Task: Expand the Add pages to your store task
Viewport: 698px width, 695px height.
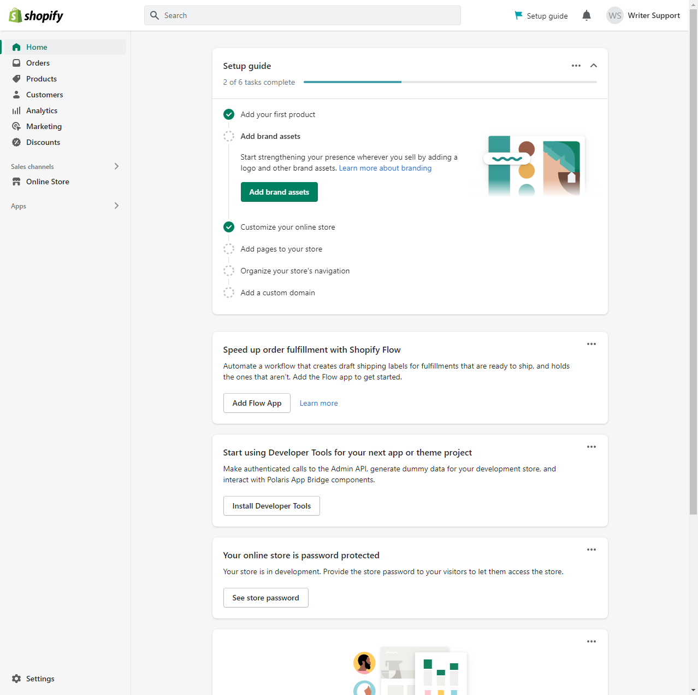Action: click(281, 249)
